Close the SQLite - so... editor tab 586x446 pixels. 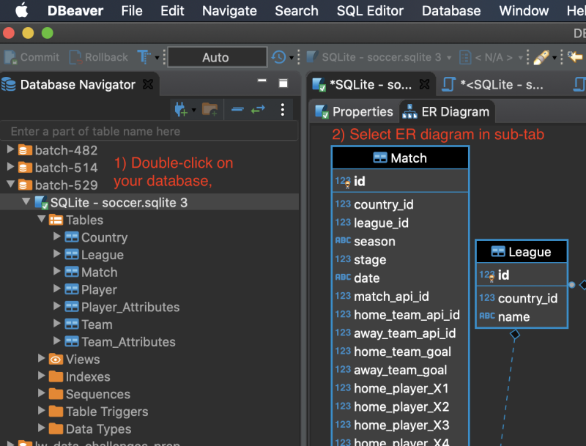coord(424,84)
